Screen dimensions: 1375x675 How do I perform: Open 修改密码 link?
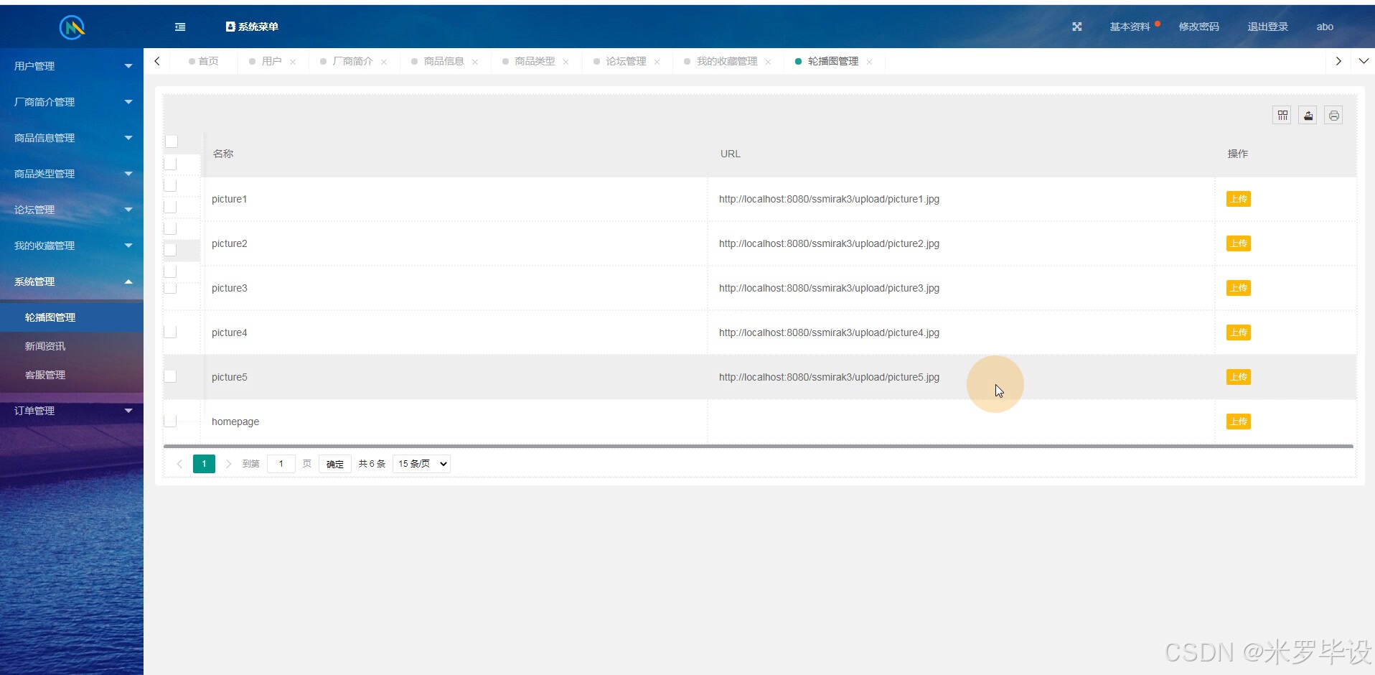click(x=1198, y=27)
